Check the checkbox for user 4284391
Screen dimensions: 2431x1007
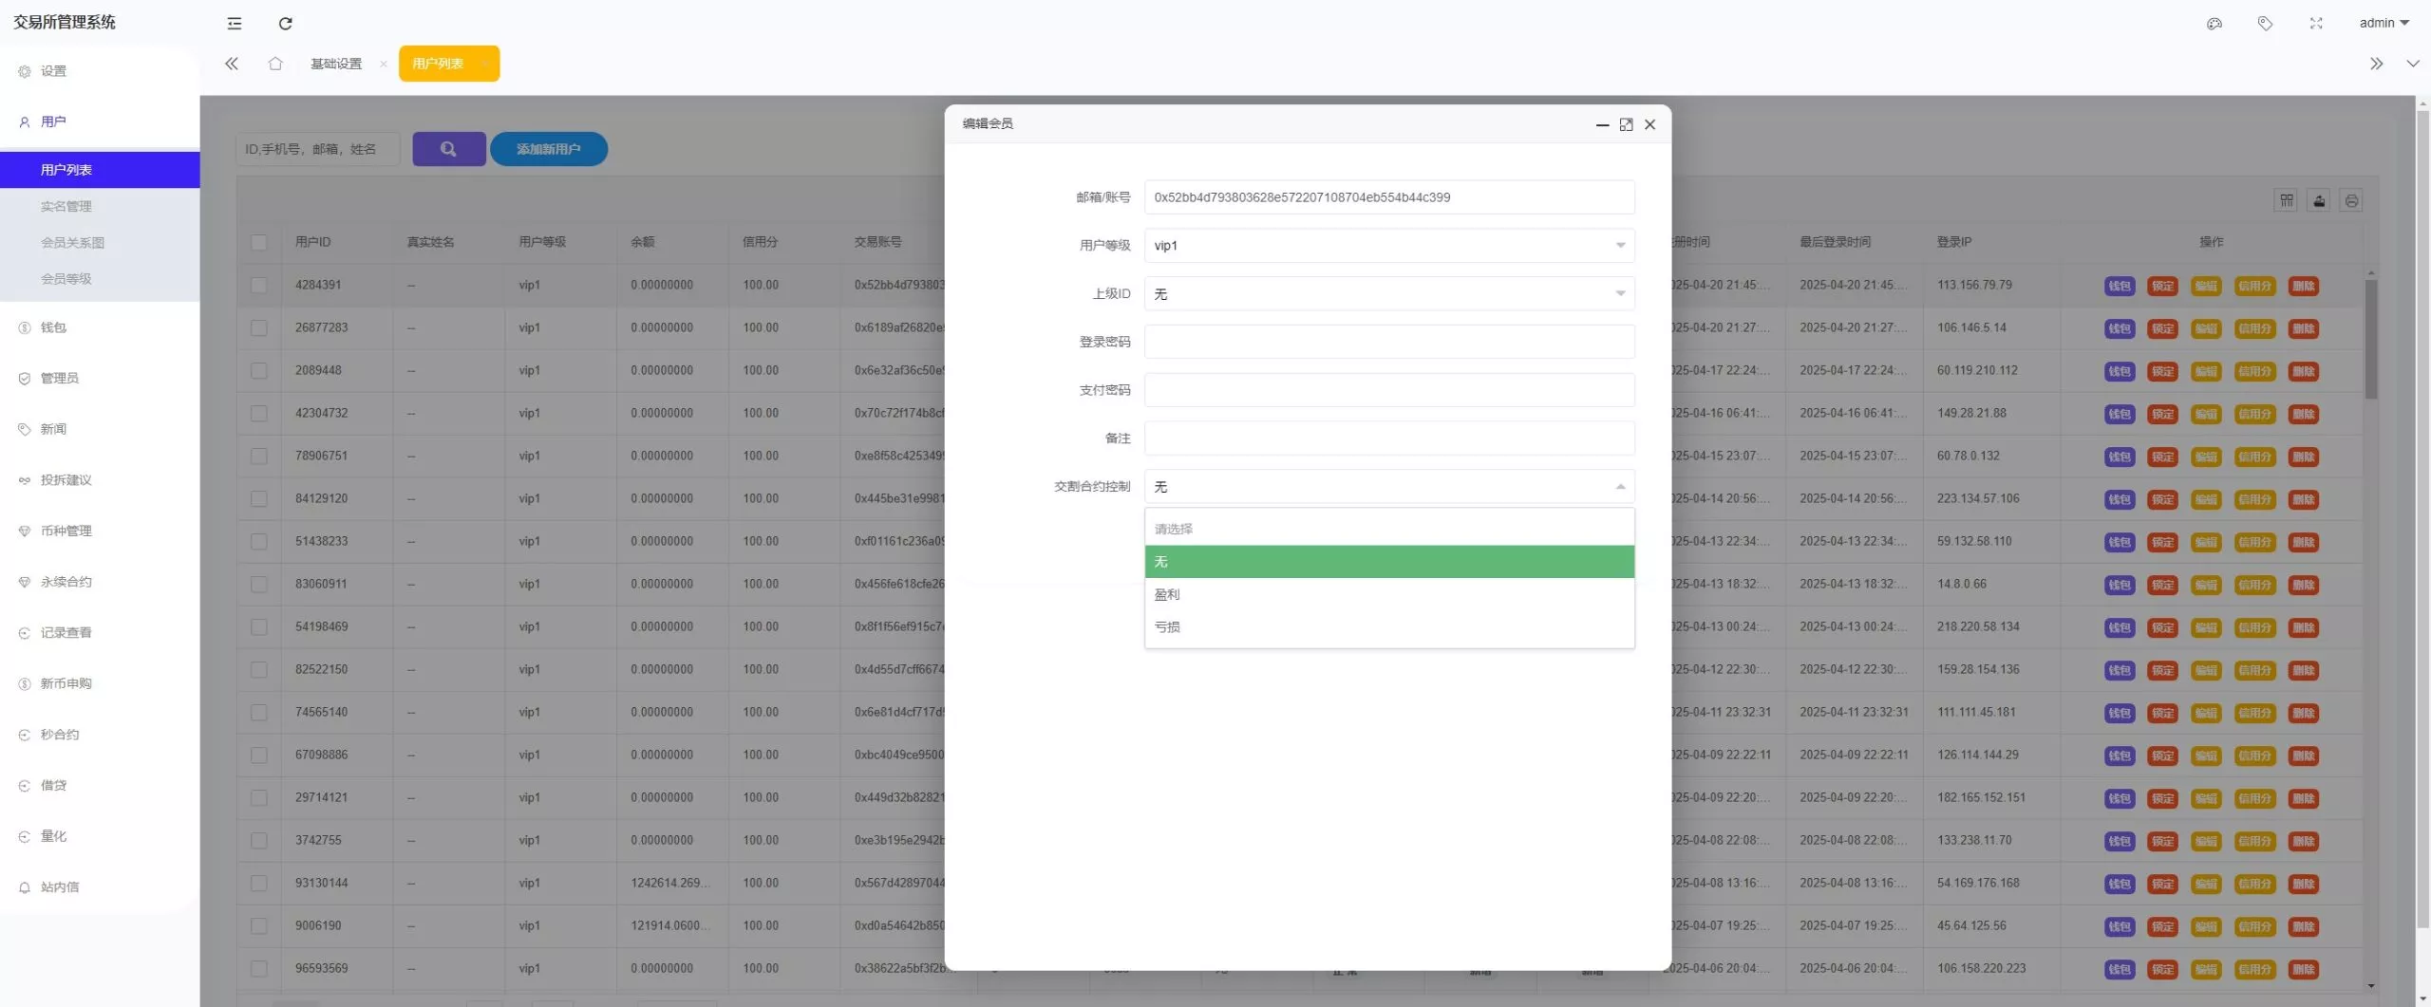[x=259, y=285]
